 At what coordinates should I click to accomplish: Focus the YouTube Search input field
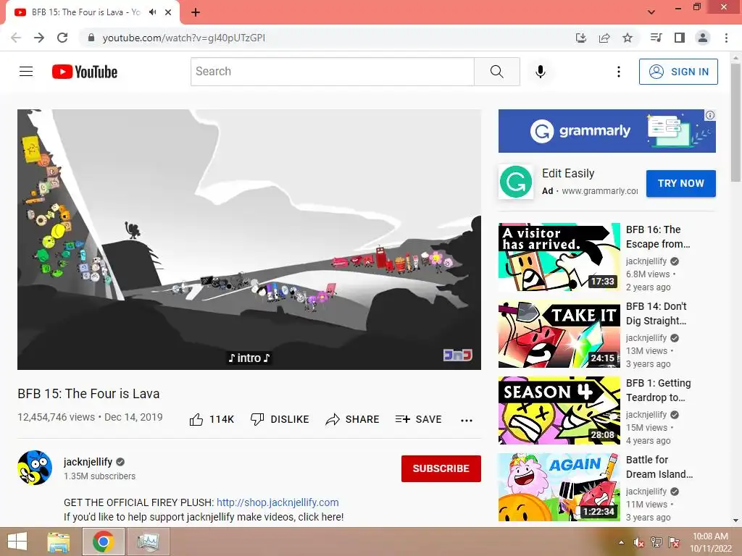pyautogui.click(x=332, y=72)
